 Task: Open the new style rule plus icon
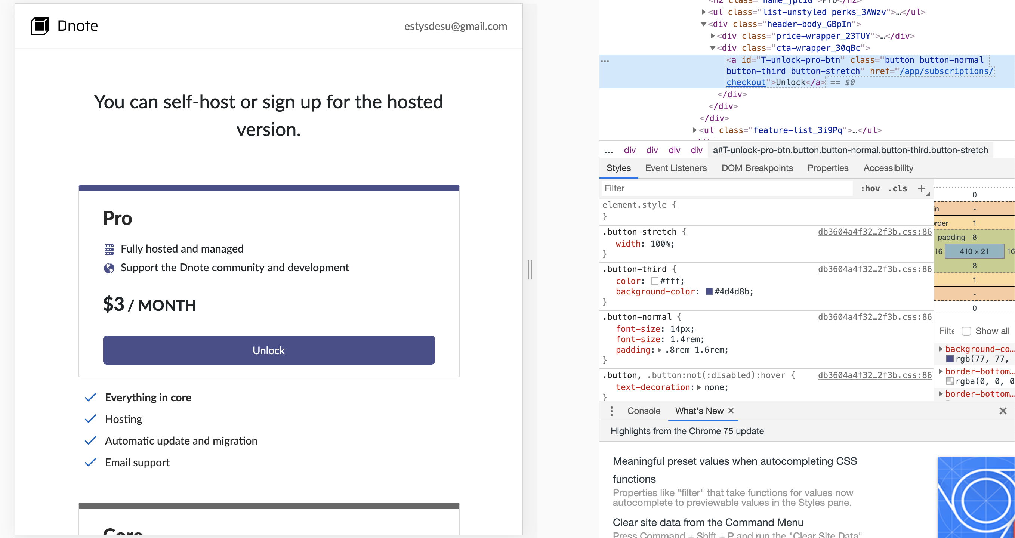pos(922,188)
